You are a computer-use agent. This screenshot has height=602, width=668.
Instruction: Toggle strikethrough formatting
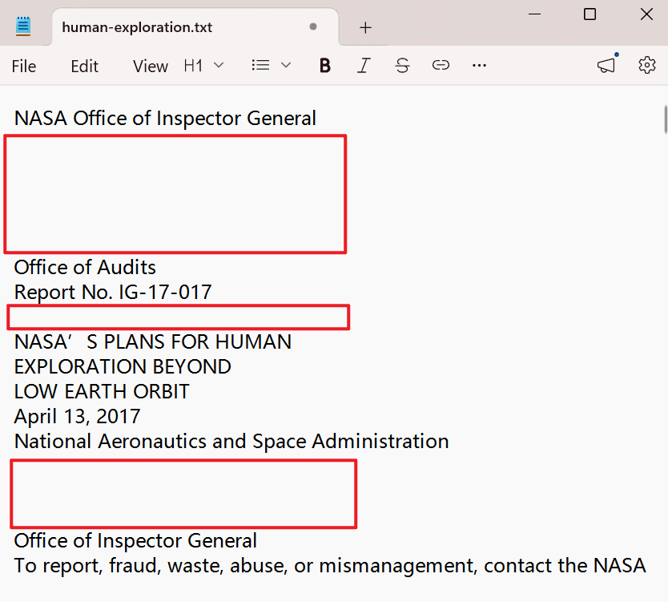coord(402,65)
